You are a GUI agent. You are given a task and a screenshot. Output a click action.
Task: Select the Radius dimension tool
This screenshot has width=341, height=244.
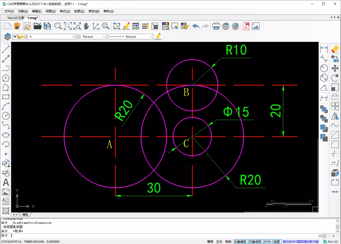click(x=324, y=68)
